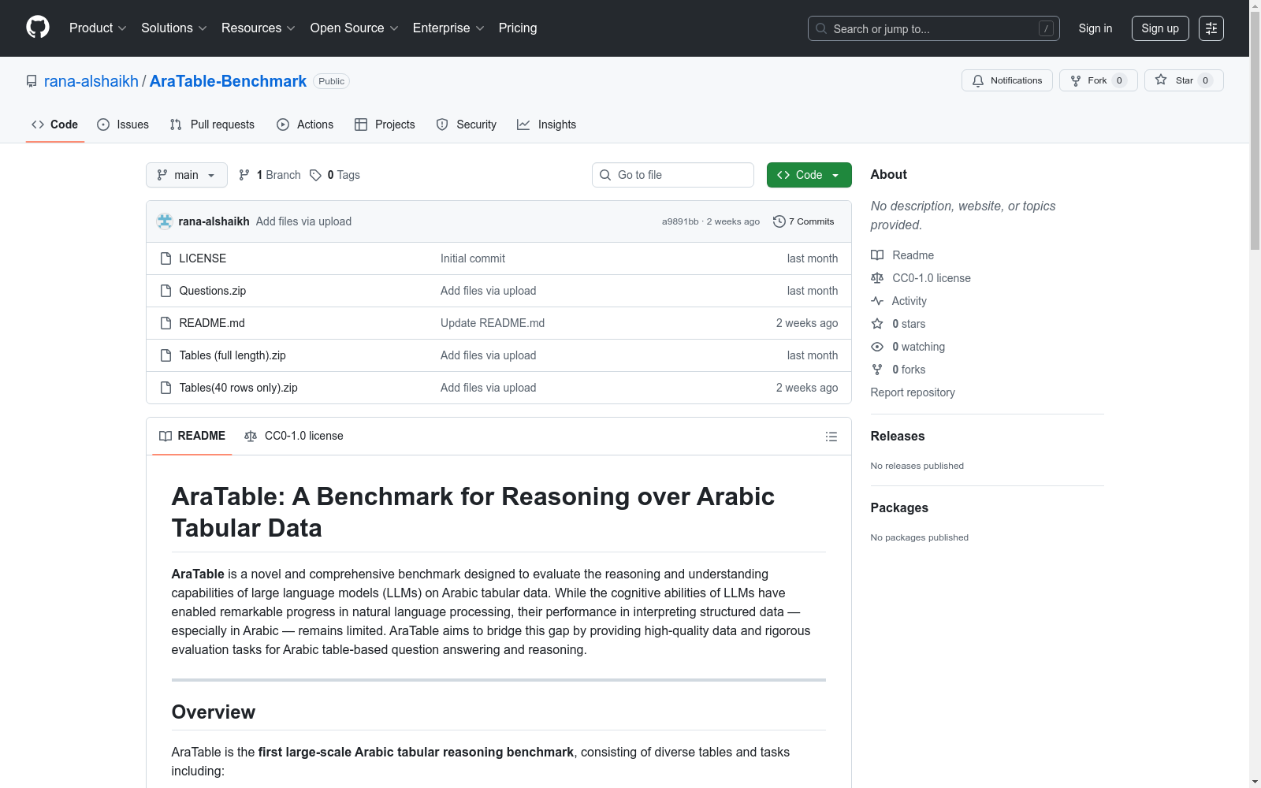Open commit hash a9891bb
The width and height of the screenshot is (1261, 788).
[680, 221]
